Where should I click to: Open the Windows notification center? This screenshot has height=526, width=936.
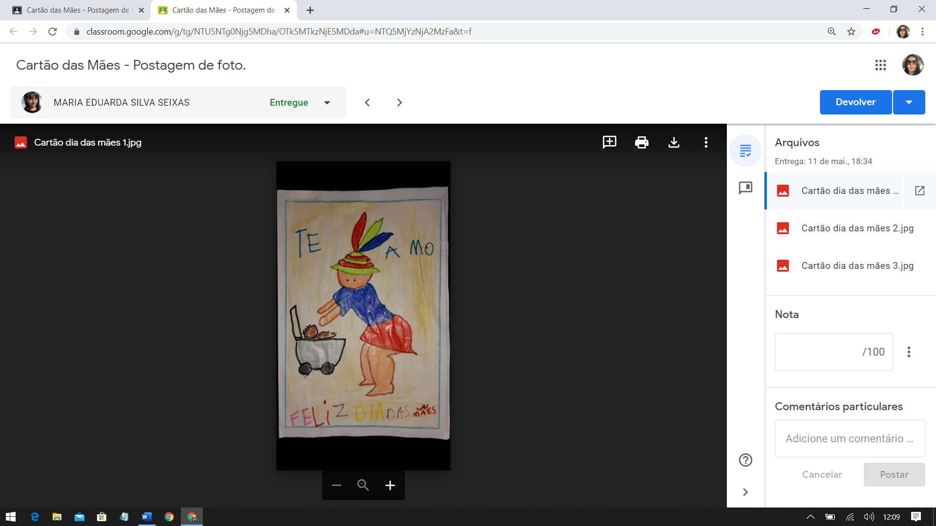click(x=916, y=517)
